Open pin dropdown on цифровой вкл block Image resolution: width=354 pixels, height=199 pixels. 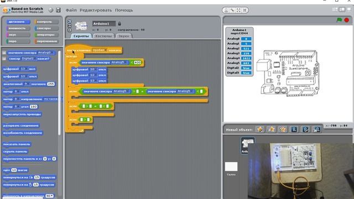tap(24, 69)
